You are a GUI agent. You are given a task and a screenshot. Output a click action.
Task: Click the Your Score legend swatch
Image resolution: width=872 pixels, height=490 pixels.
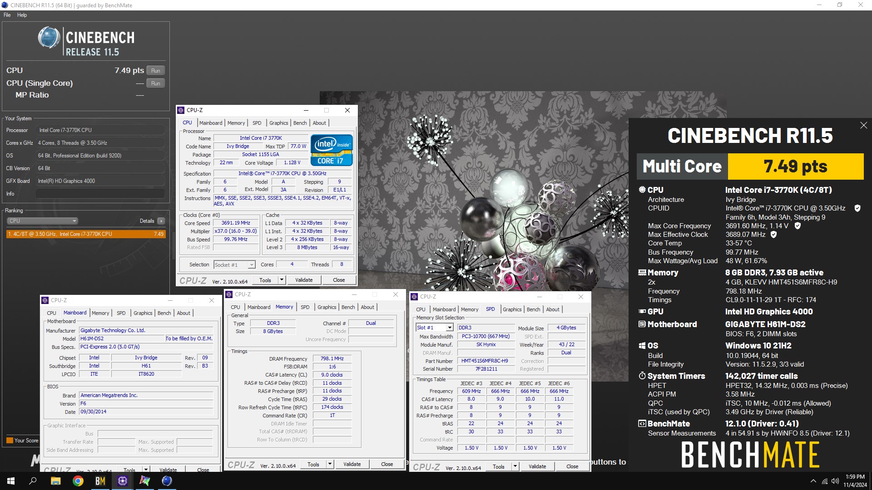coord(10,441)
